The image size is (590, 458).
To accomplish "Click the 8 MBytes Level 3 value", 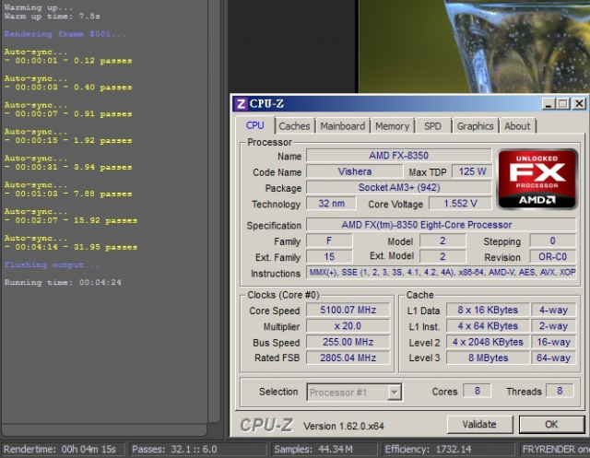I will click(x=488, y=358).
